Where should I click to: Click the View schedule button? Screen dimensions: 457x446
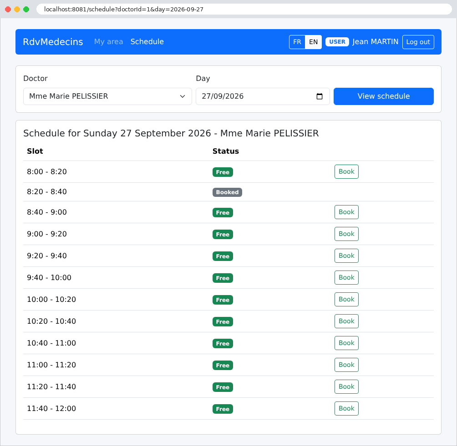384,96
